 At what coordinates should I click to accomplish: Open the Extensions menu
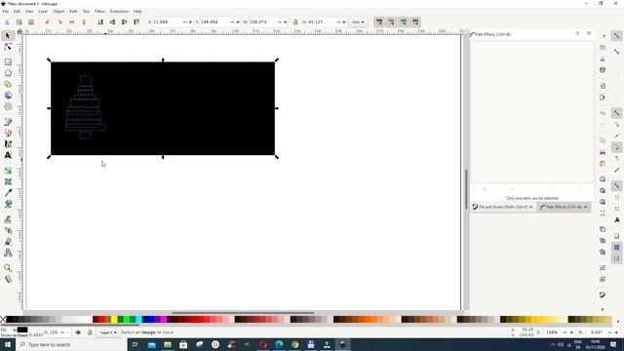coord(119,11)
